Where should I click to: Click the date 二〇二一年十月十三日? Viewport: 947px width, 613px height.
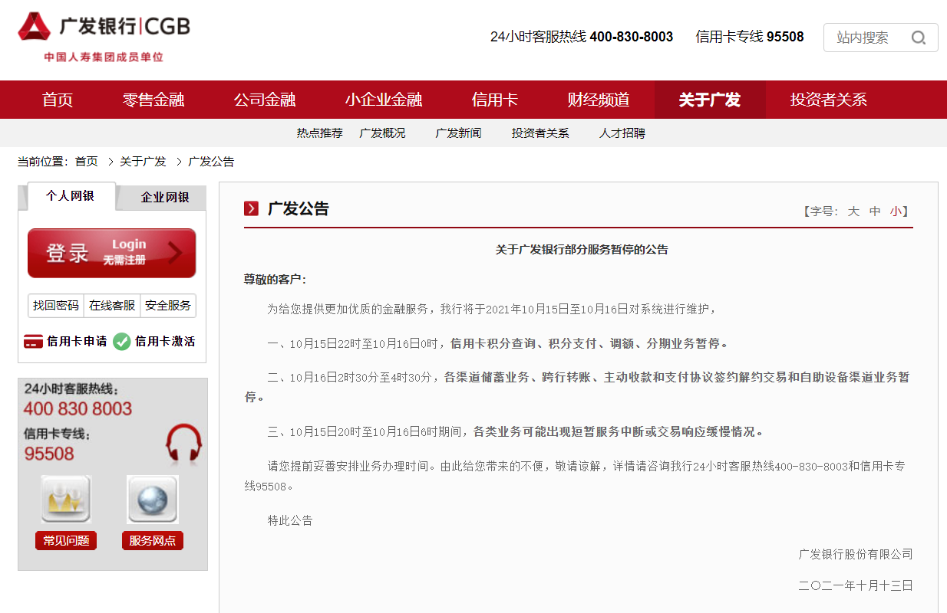pyautogui.click(x=856, y=585)
